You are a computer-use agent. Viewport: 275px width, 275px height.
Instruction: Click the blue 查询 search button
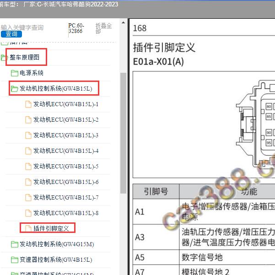coord(11,34)
